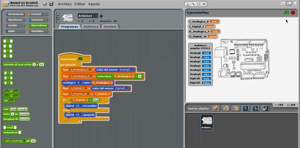Switch to small stage view mode
Screen dimensions: 300x148
[283, 3]
